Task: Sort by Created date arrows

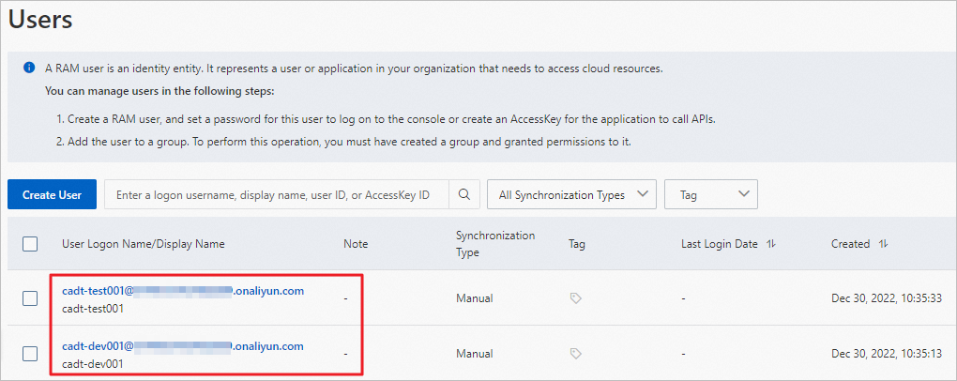Action: [x=883, y=244]
